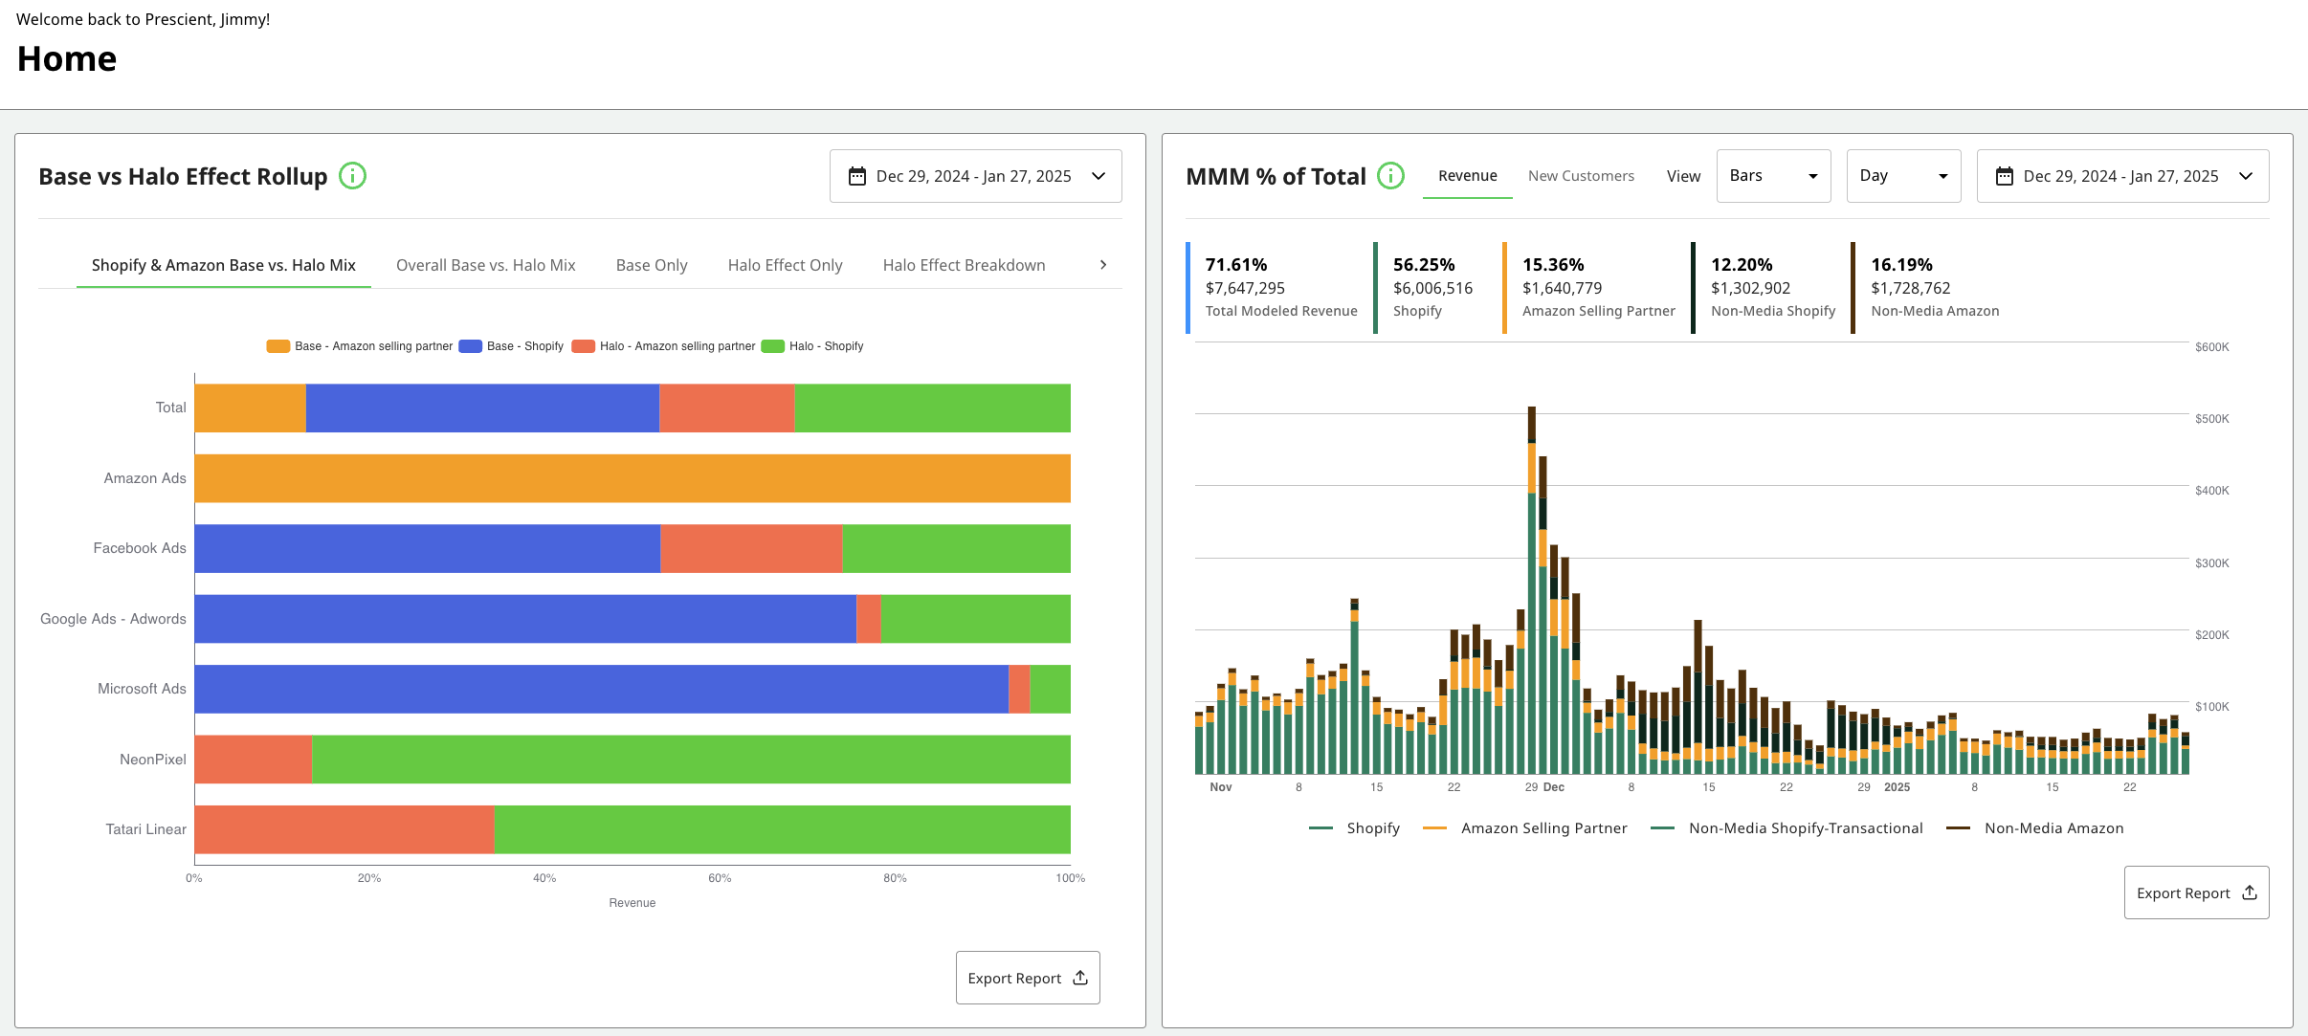Open the Bars view dropdown
2308x1036 pixels.
(x=1773, y=176)
